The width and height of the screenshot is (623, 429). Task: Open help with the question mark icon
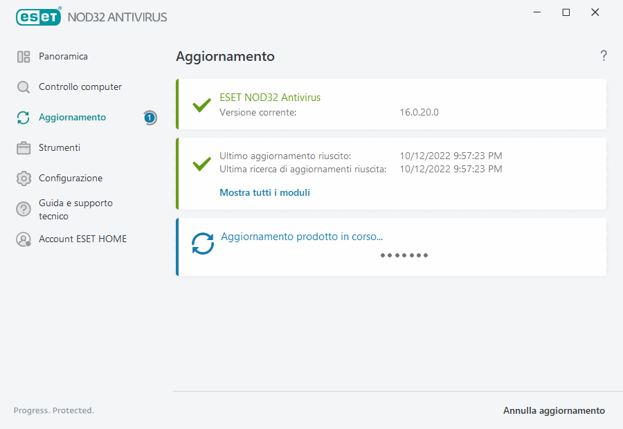click(x=604, y=56)
